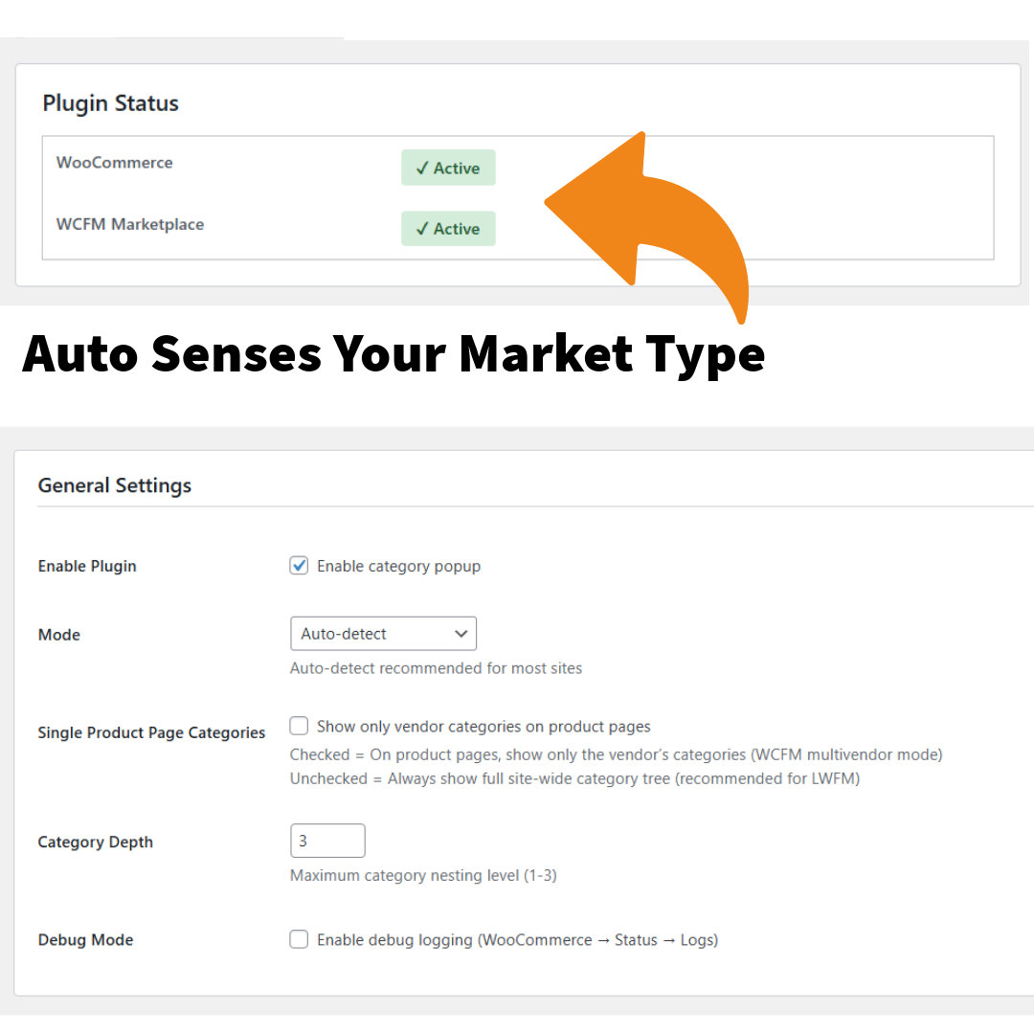Click the Mode setting label
The height and width of the screenshot is (1034, 1034).
[x=59, y=635]
